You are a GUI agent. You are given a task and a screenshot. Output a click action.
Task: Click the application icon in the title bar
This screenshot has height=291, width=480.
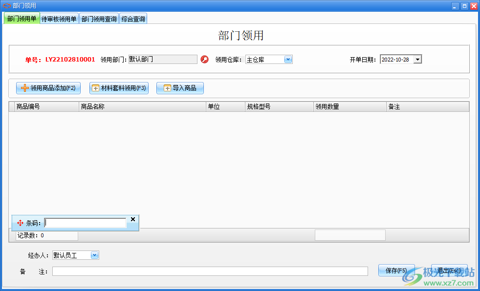[6, 5]
